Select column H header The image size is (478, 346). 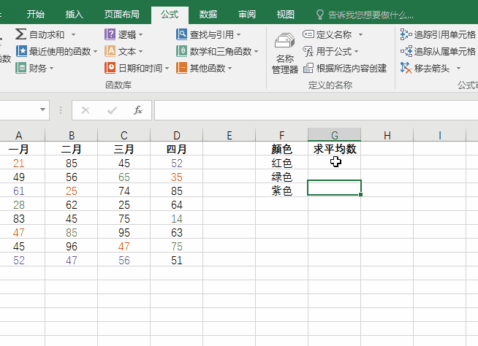(387, 135)
